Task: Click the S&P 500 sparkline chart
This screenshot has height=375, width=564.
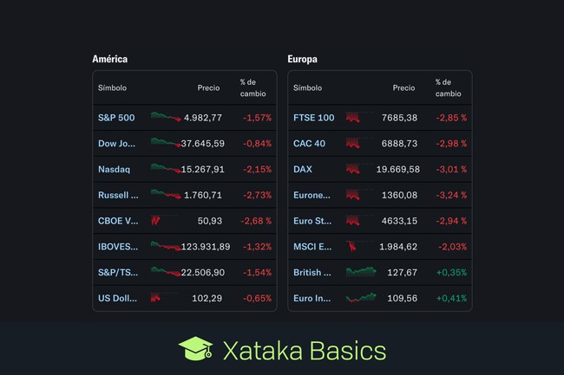Action: pyautogui.click(x=165, y=117)
